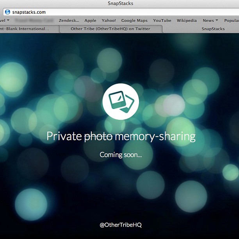Click the 'Coming soon...' text
The height and width of the screenshot is (239, 239).
[121, 155]
